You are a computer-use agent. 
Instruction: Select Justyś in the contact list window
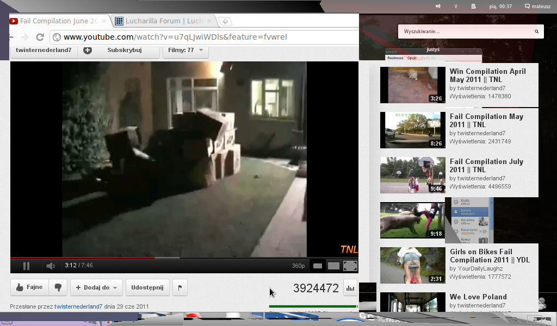coord(470,212)
